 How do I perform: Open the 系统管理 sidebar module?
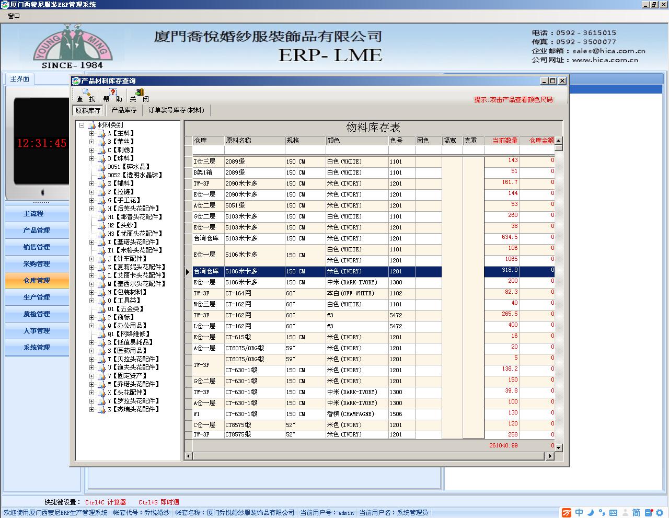click(x=37, y=348)
